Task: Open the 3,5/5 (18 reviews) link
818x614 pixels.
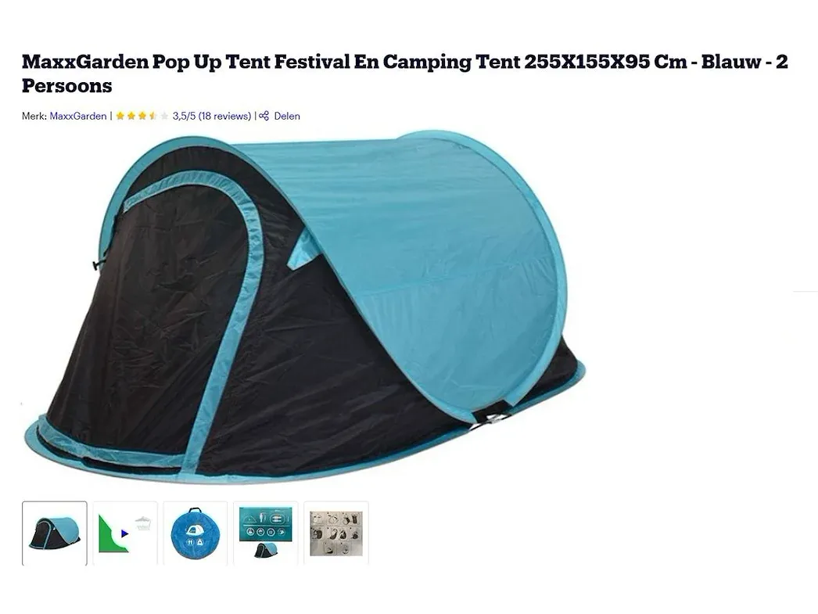Action: 212,116
